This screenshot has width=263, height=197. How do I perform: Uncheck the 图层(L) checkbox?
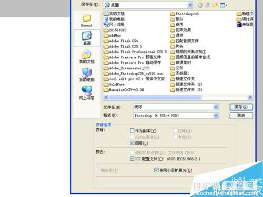point(132,143)
